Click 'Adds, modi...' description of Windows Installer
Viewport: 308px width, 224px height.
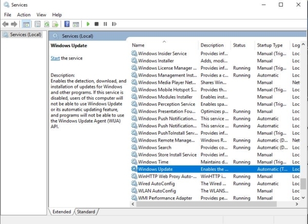[214, 61]
